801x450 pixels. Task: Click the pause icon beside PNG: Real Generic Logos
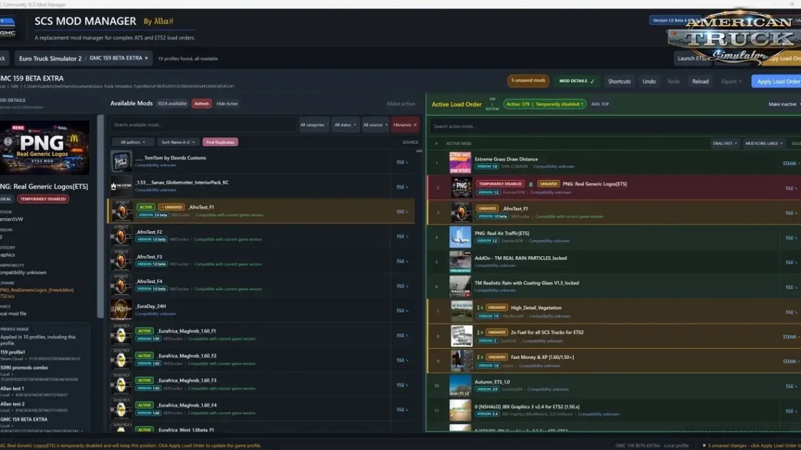tap(531, 184)
